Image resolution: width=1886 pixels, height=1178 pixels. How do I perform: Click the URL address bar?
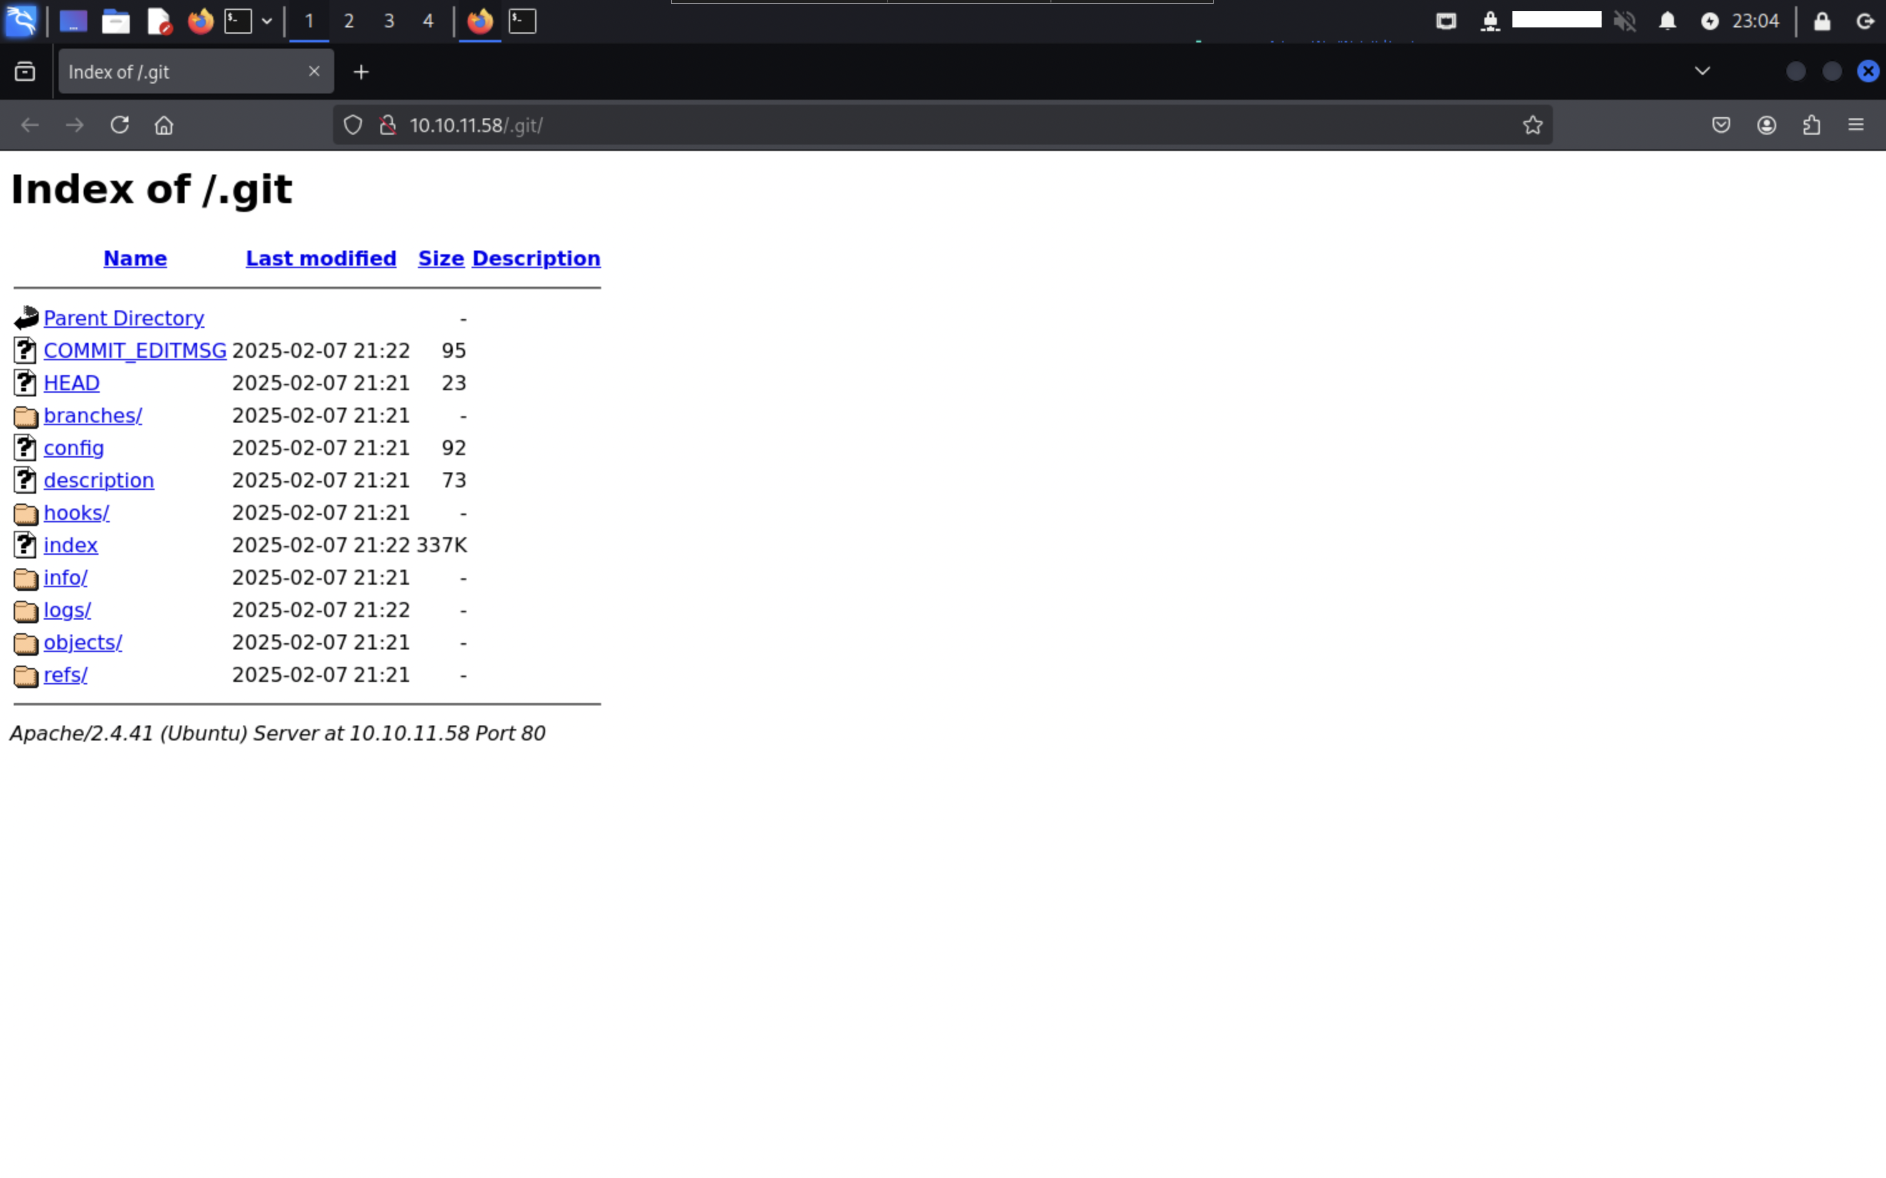(x=936, y=125)
